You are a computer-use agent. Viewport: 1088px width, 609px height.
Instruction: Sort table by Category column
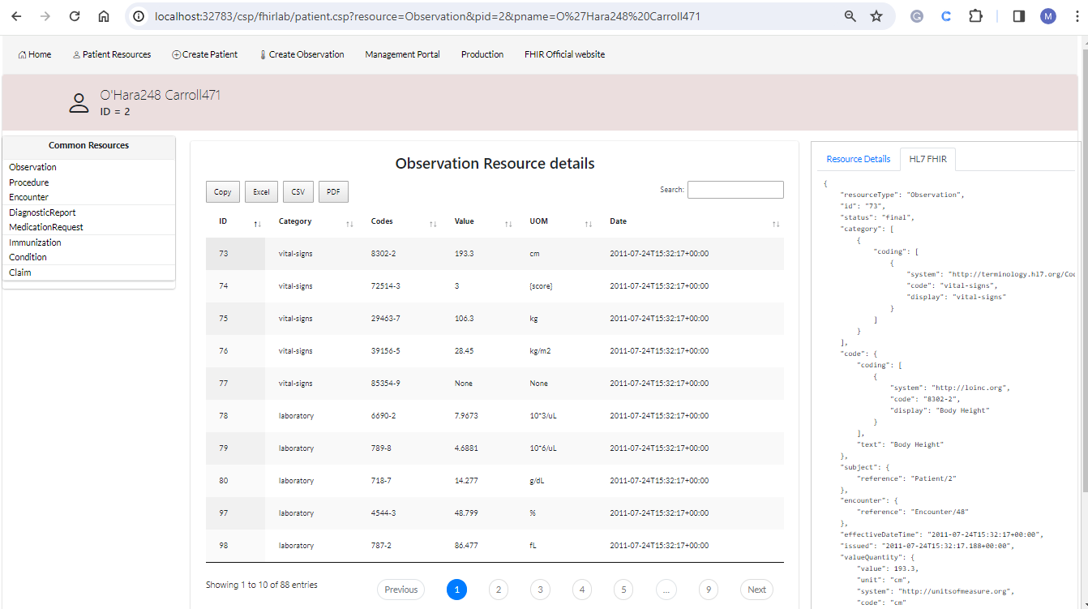295,221
